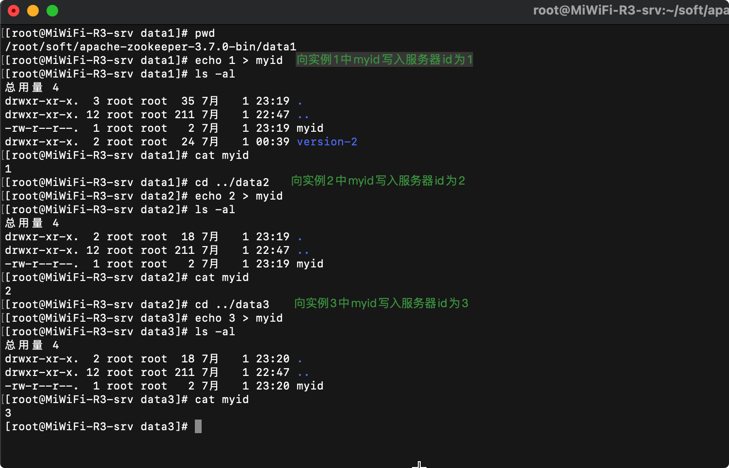This screenshot has height=468, width=729.
Task: Click the 'cat myid' command in data1
Action: tap(222, 156)
